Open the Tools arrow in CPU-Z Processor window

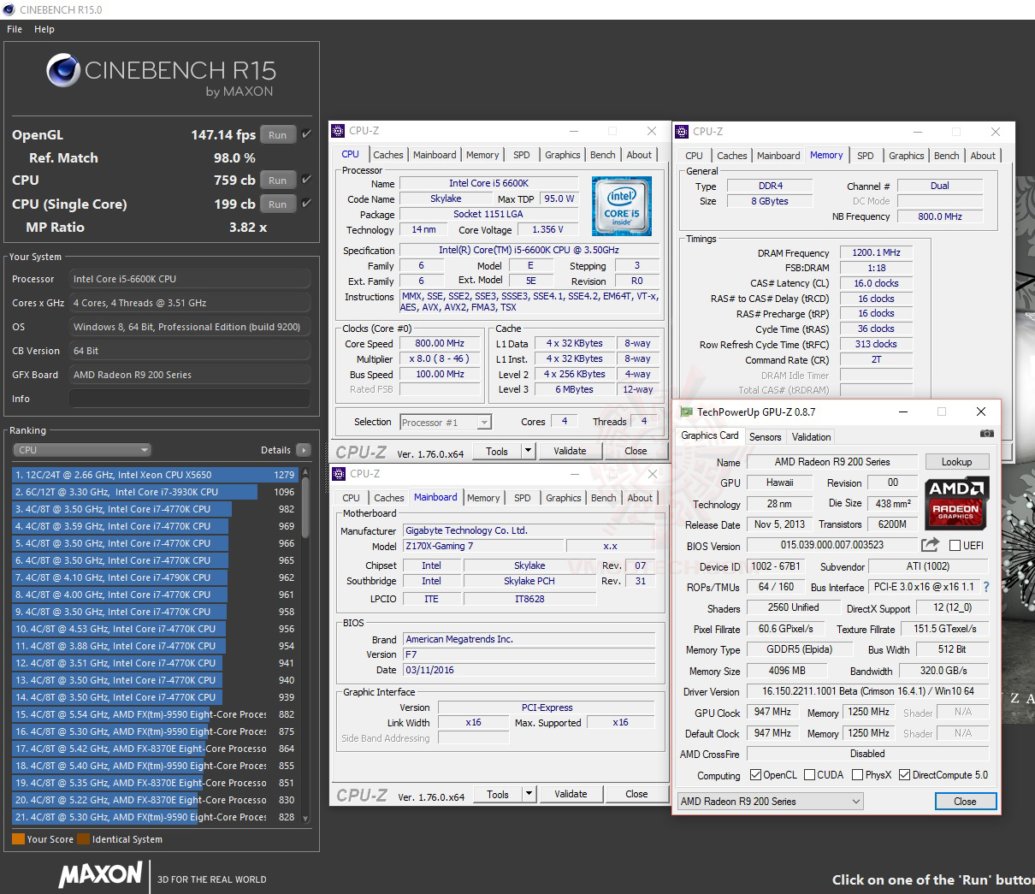[528, 451]
